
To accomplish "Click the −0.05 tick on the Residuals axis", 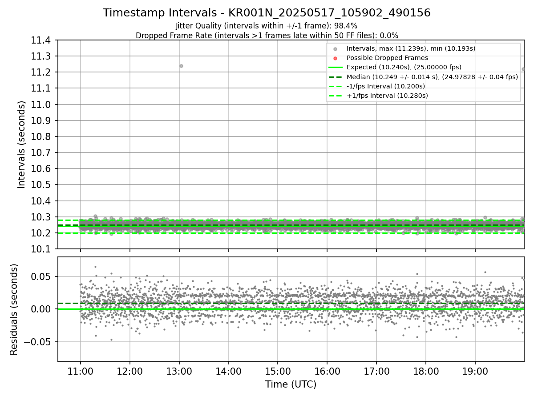I will [x=38, y=342].
